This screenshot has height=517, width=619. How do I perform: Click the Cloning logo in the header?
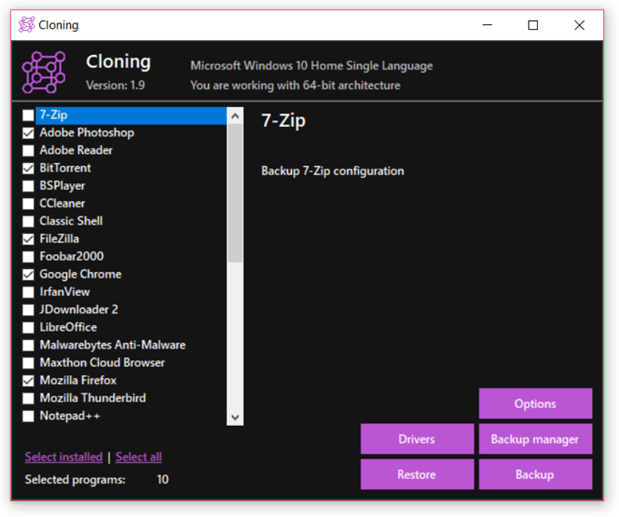(x=43, y=72)
